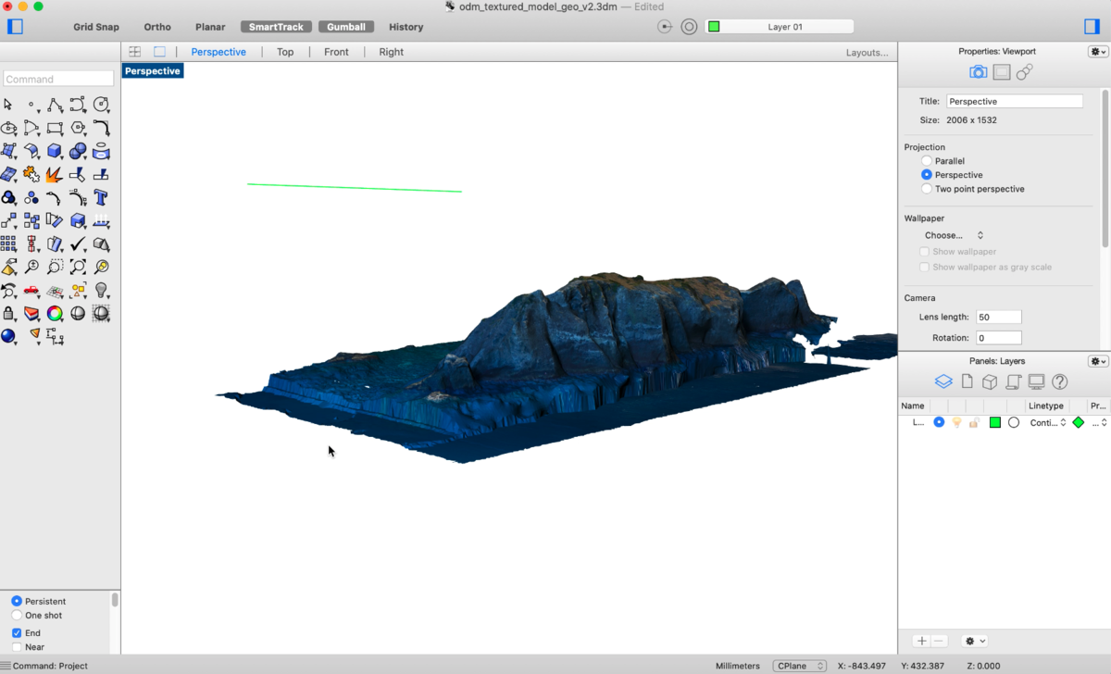Open the Panels: Layers gear menu

pos(1097,361)
